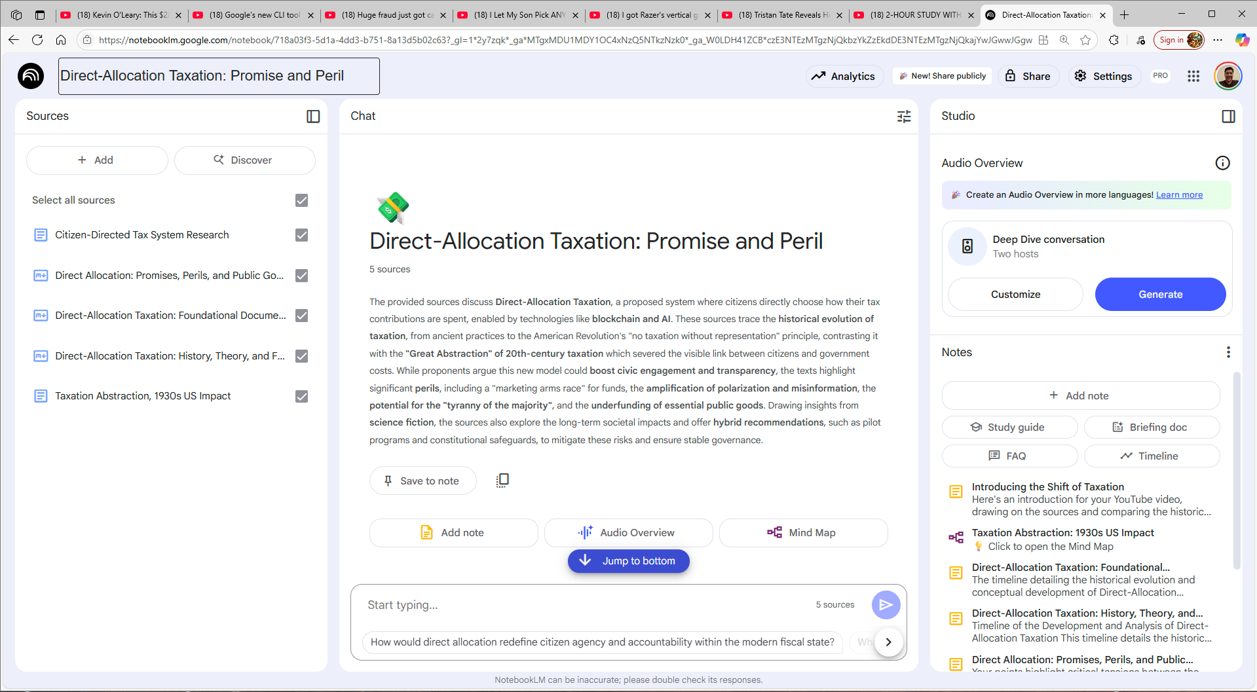
Task: Toggle the Select all sources checkbox
Action: coord(301,200)
